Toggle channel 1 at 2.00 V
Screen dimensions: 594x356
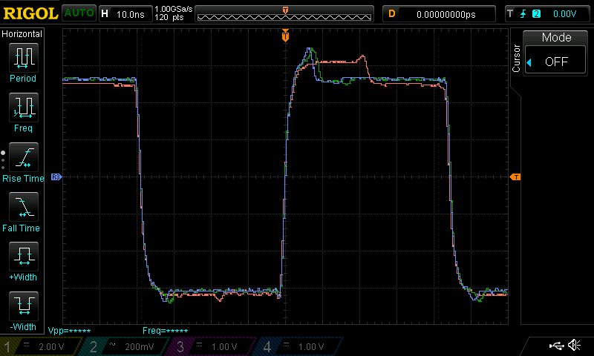[x=41, y=347]
